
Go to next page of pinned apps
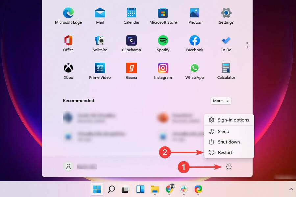coord(247,47)
